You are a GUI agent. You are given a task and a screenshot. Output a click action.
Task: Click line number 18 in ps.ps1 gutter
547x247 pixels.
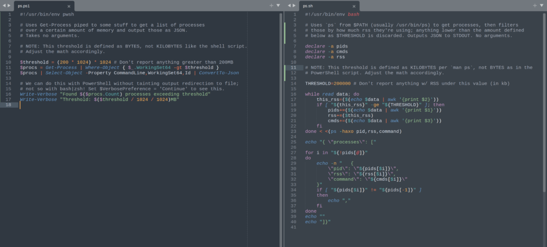pos(9,105)
